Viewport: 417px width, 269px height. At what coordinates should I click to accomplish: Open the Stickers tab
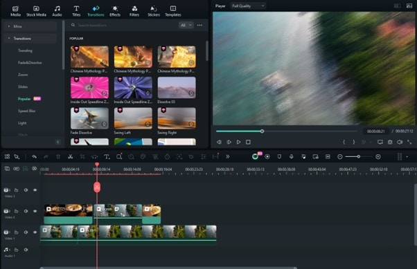coord(154,11)
